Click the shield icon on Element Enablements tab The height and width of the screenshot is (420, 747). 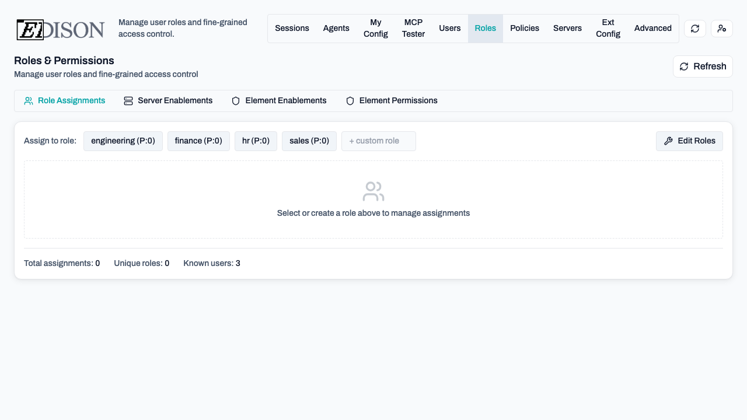(x=235, y=100)
